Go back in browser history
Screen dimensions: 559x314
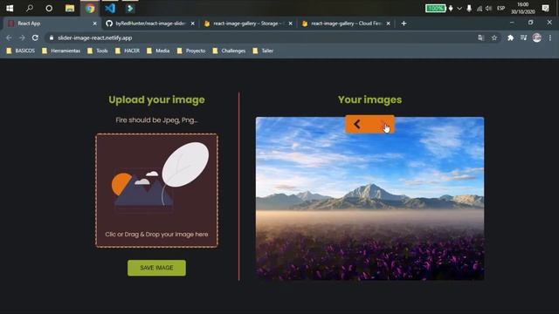pyautogui.click(x=9, y=38)
